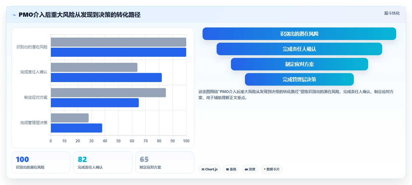Click the x-axis tick label 90
The height and width of the screenshot is (185, 412).
click(173, 141)
